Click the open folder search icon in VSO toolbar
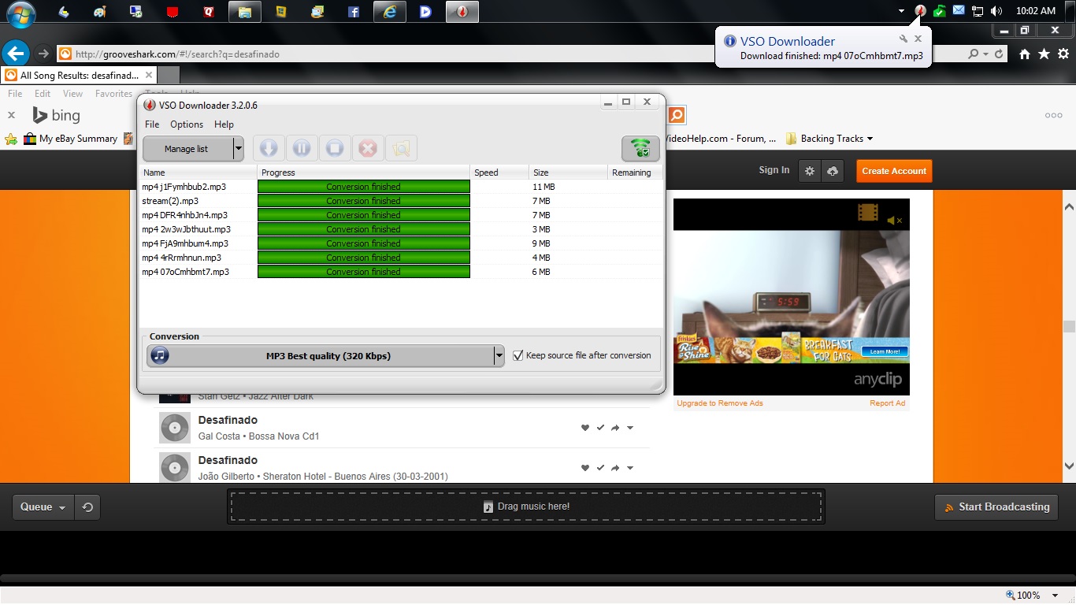 coord(401,148)
